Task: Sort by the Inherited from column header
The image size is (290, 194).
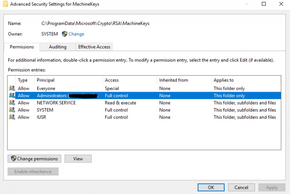Action: tap(184, 80)
